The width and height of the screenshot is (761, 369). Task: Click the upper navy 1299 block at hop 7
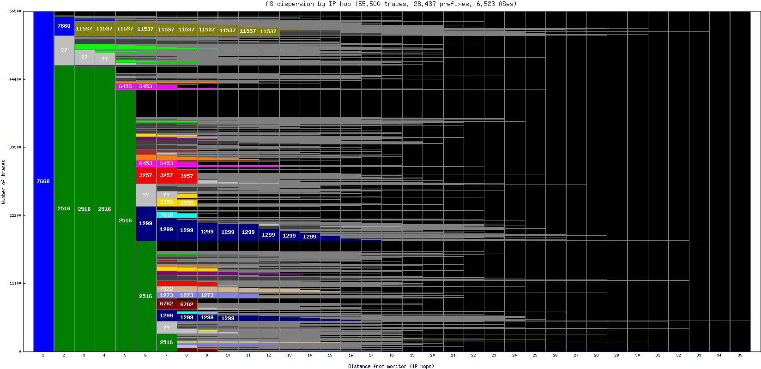point(167,229)
